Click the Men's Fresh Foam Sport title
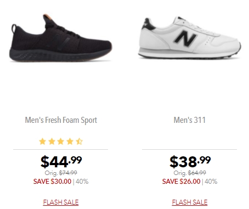This screenshot has width=249, height=209. point(61,120)
